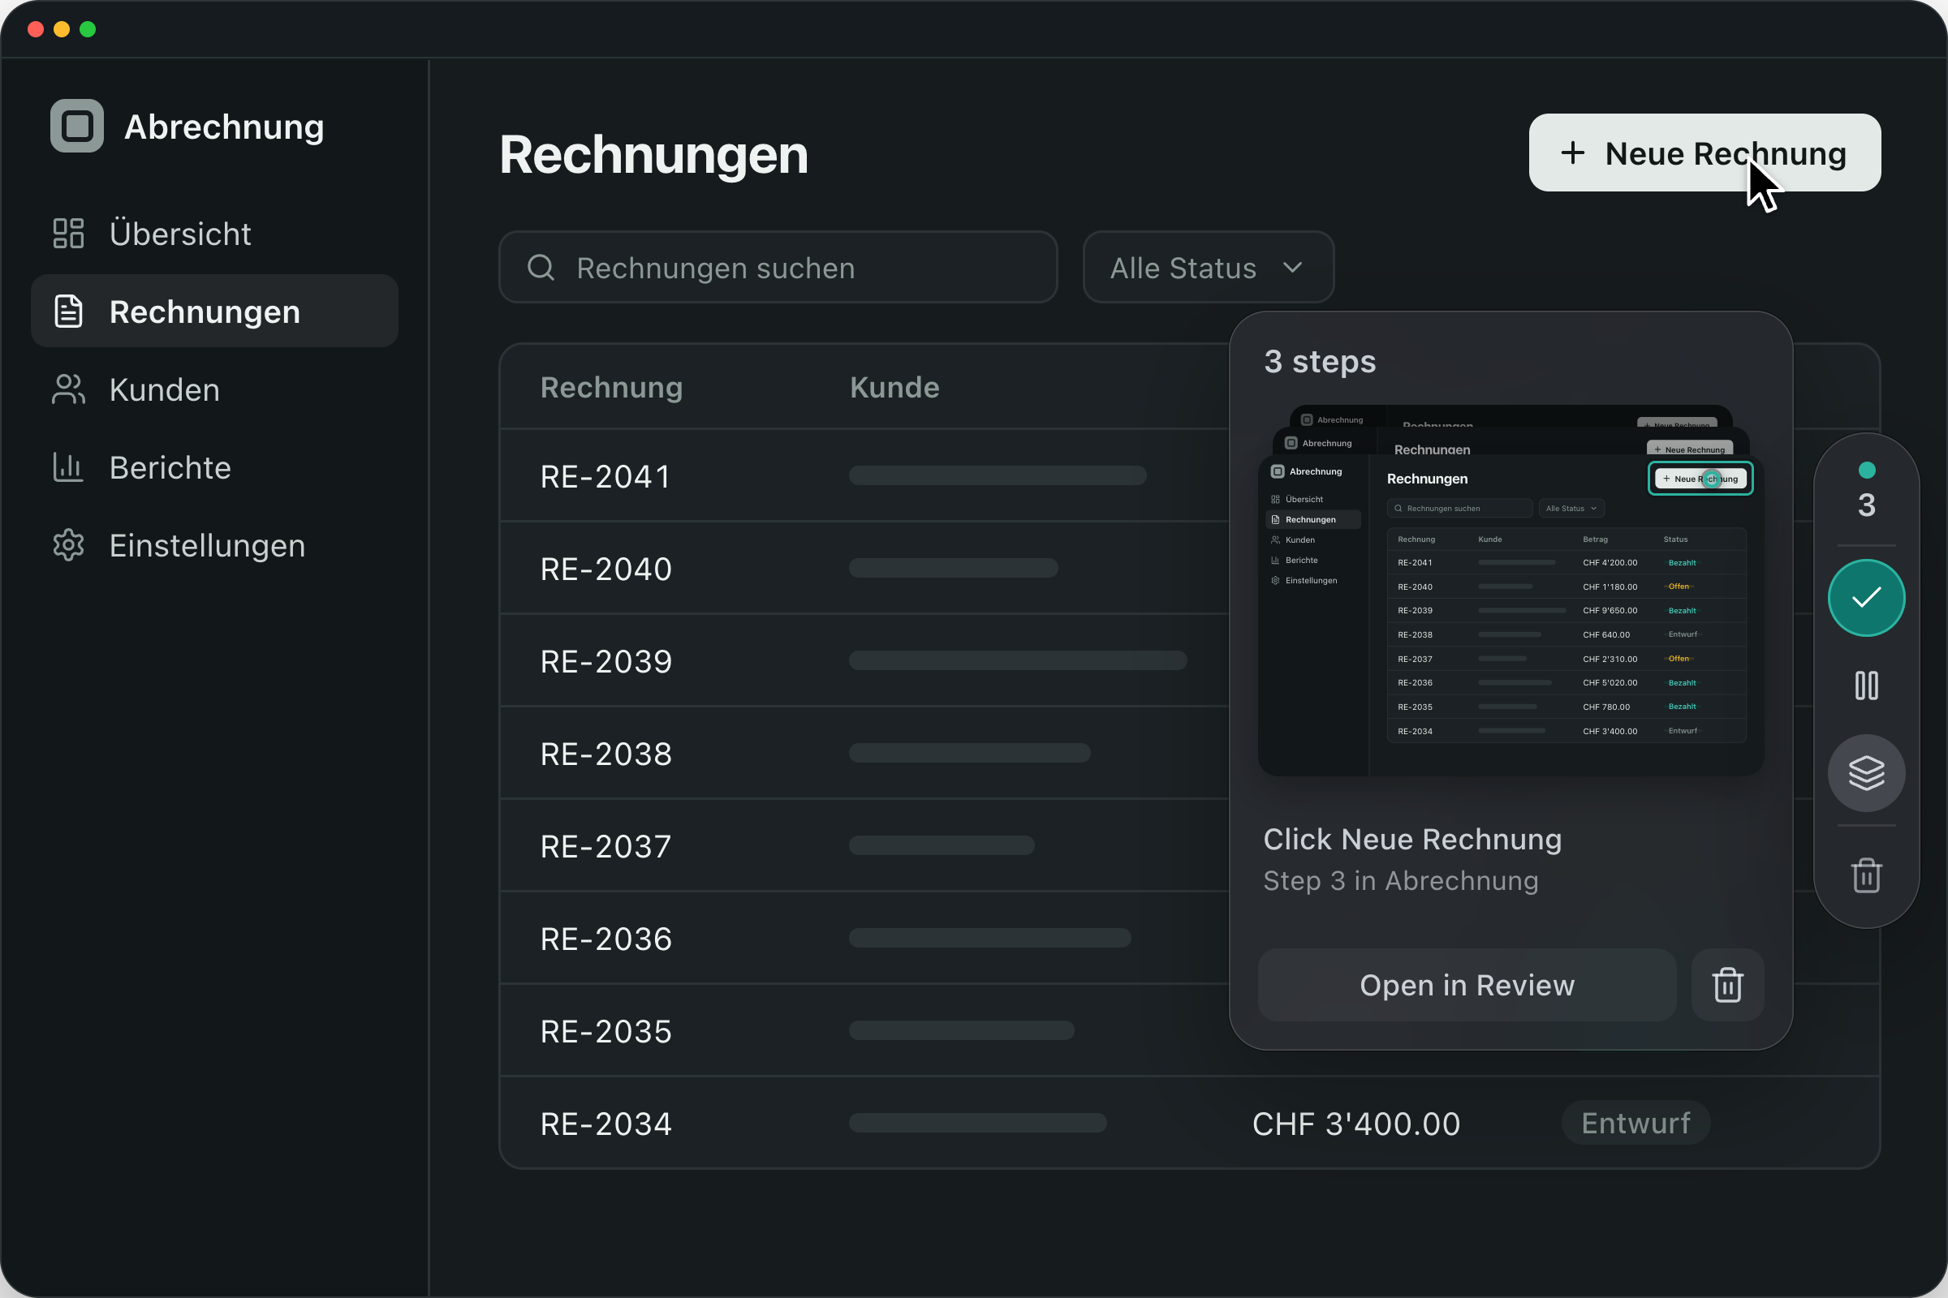Click the Entwurf status badge for RE-2034
The height and width of the screenshot is (1298, 1948).
(1636, 1123)
